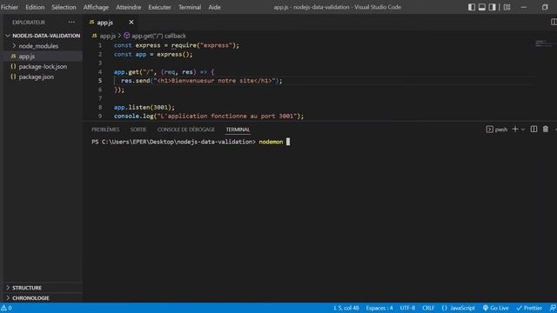Split the editor to the right

pyautogui.click(x=554, y=22)
